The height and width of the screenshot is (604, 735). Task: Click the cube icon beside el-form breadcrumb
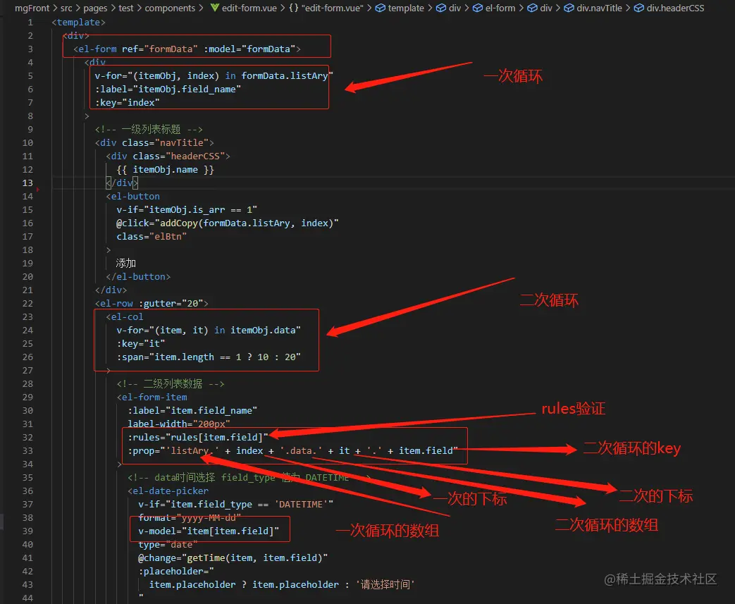(477, 8)
